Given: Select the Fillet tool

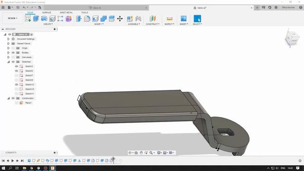Looking at the screenshot, I should [x=87, y=19].
